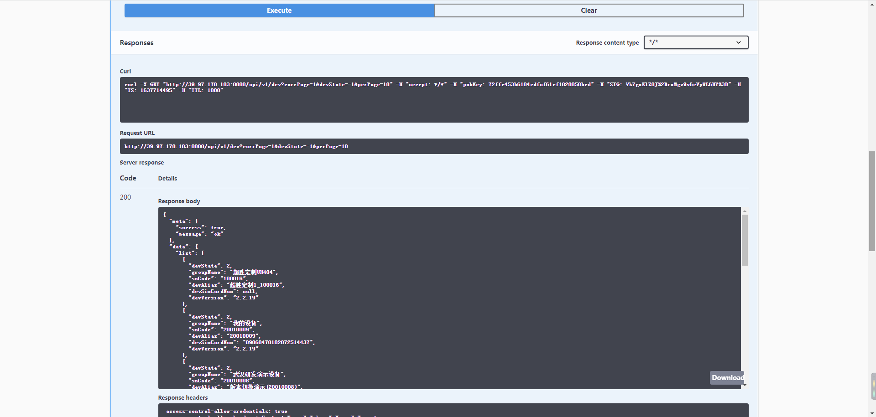Click the page scroll-down arrow

pyautogui.click(x=872, y=413)
